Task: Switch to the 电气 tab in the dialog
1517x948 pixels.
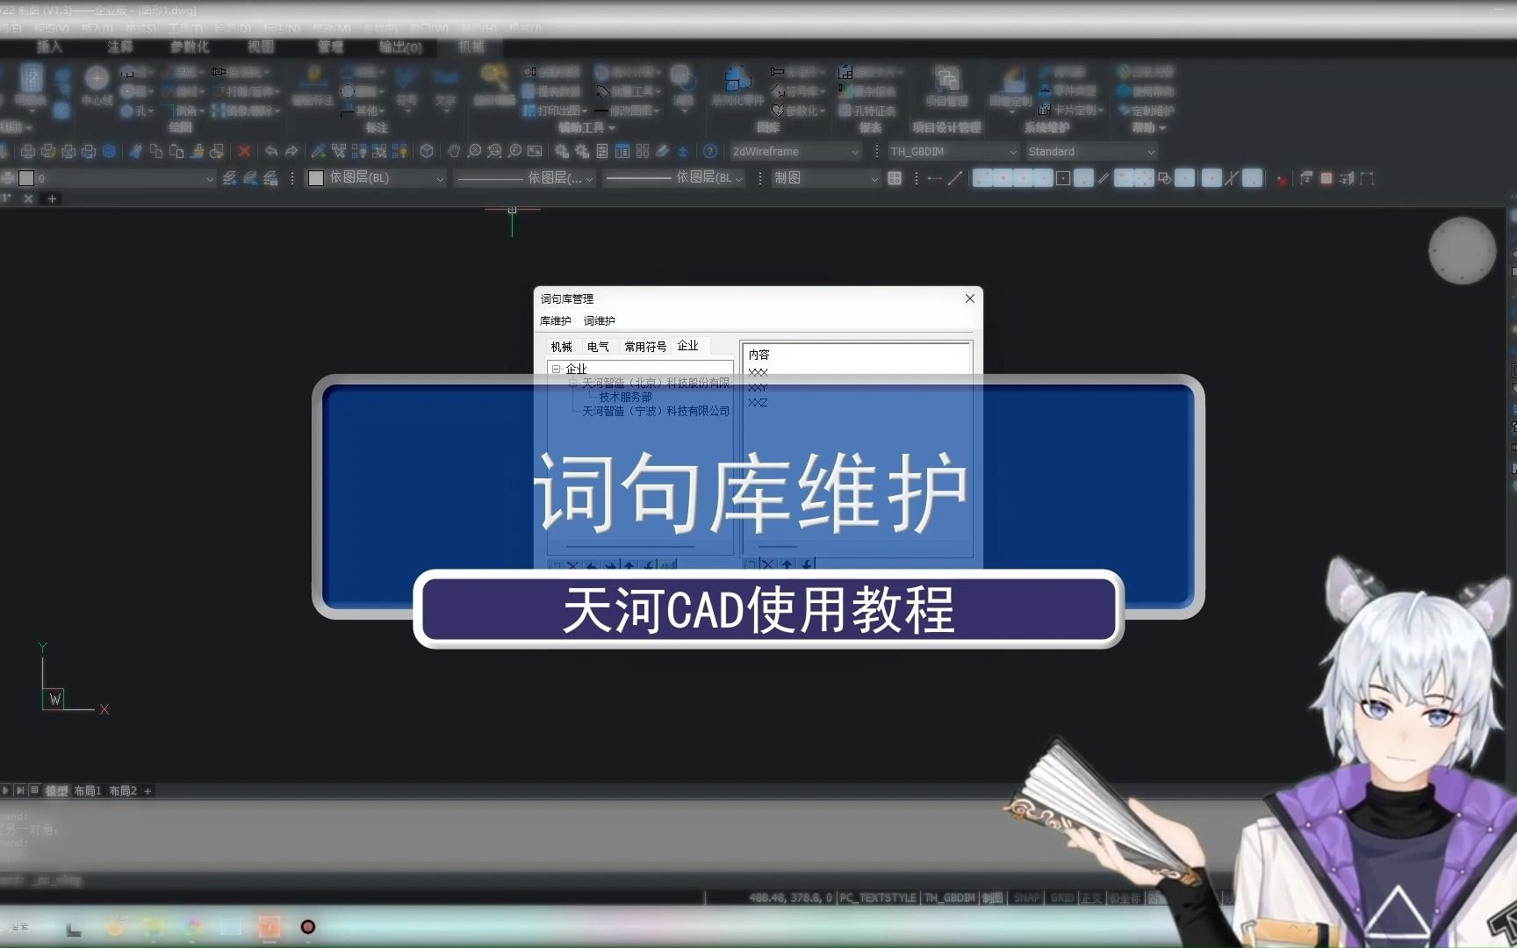Action: pos(598,347)
